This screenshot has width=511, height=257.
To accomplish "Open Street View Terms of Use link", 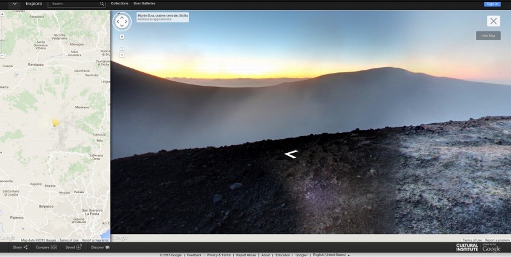I will [x=472, y=240].
